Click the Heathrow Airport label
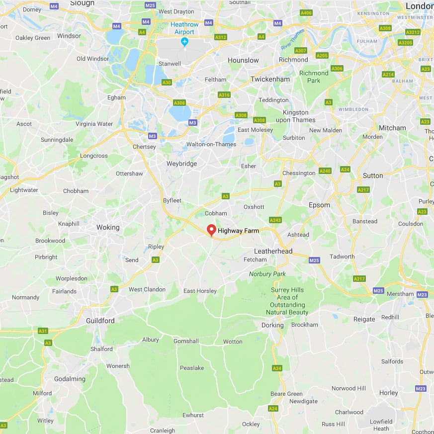This screenshot has height=434, width=434. [x=184, y=28]
